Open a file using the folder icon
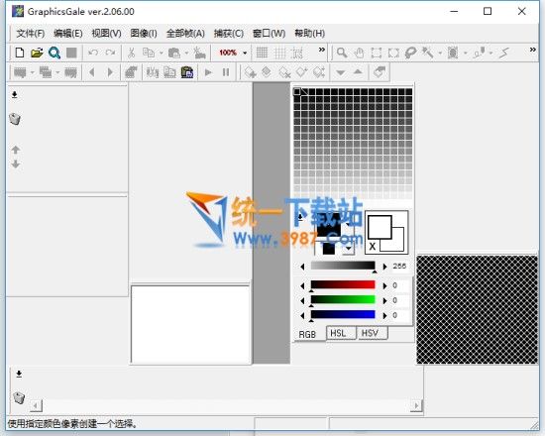This screenshot has width=545, height=436. (37, 53)
